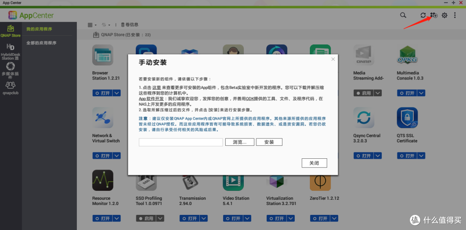Expand QTS SSL Certificate open arrow

[x=421, y=156]
